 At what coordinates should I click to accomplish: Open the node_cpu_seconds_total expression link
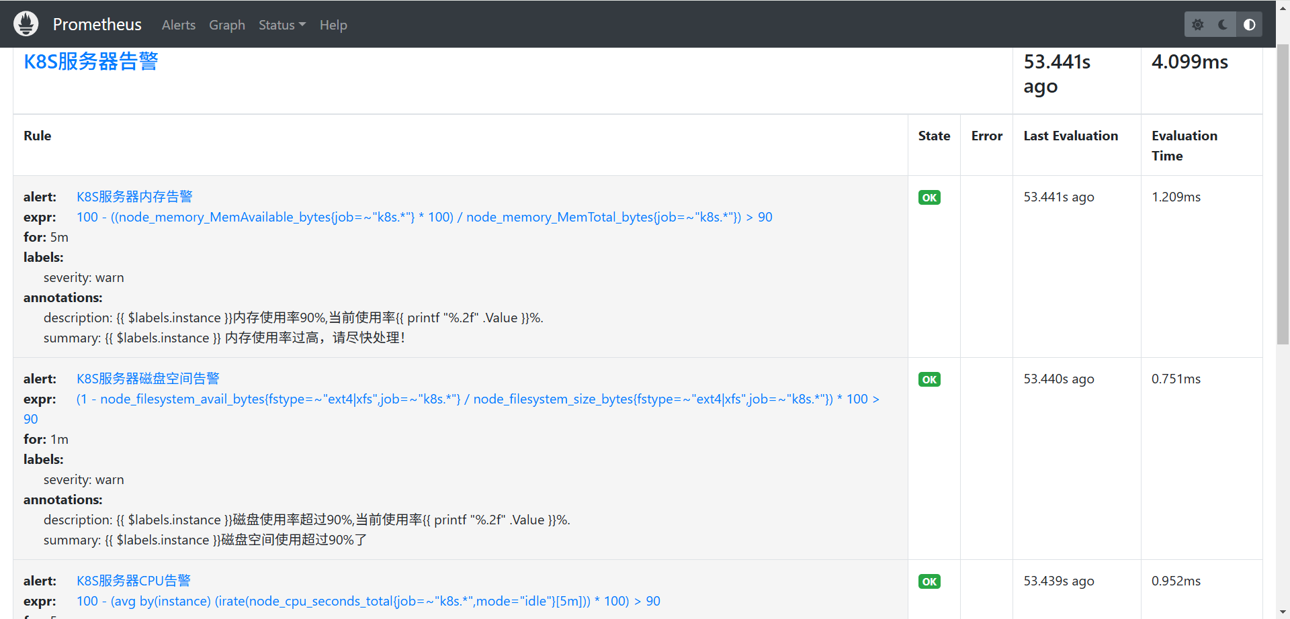(x=368, y=601)
